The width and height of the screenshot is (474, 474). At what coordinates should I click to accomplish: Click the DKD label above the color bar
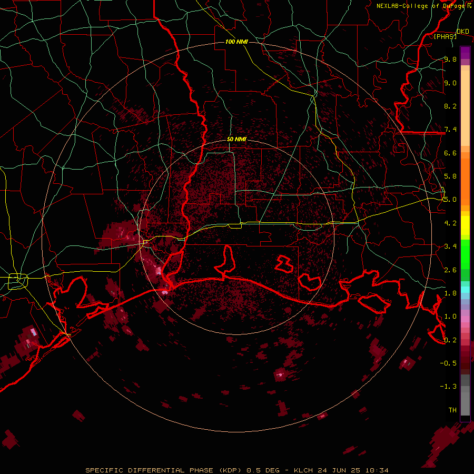tap(463, 31)
